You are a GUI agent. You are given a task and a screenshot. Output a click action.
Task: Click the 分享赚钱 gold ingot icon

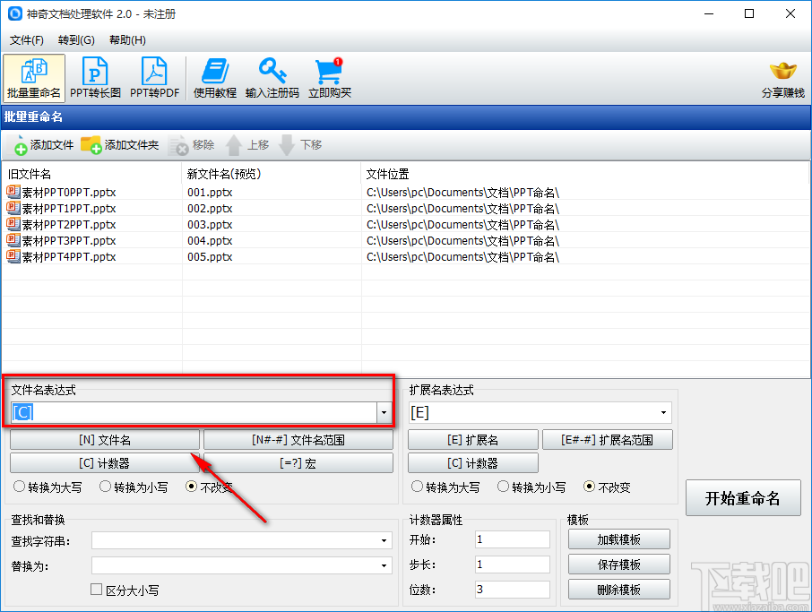[x=783, y=78]
